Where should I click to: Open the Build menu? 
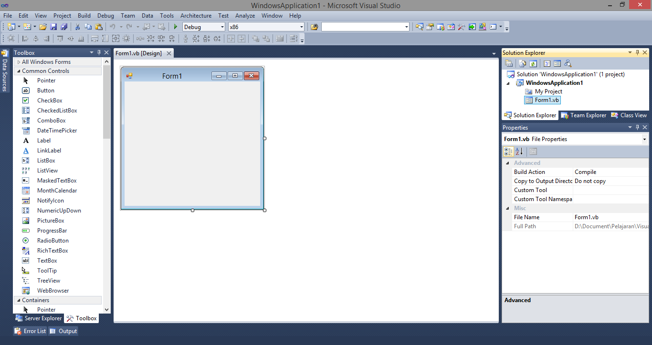(84, 16)
